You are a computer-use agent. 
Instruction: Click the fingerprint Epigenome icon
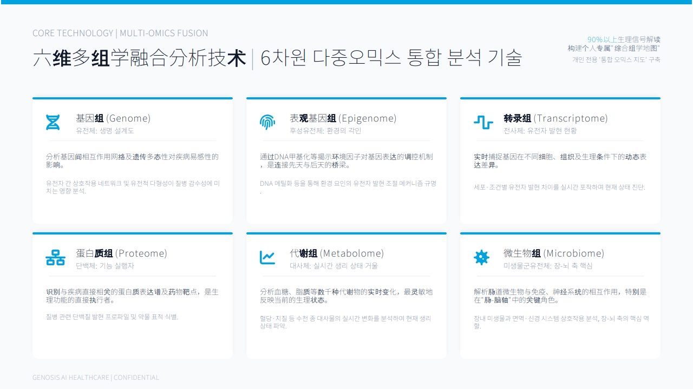pos(267,123)
